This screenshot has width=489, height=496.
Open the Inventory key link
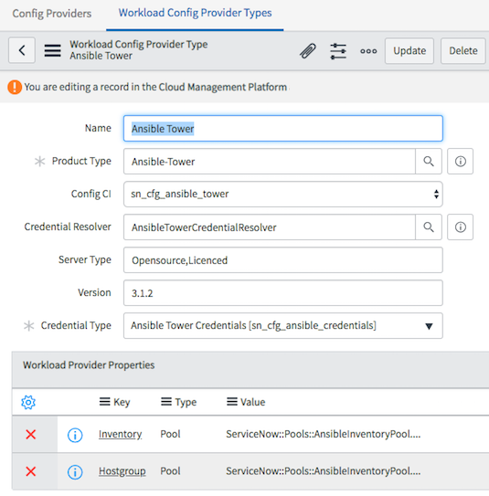(120, 434)
